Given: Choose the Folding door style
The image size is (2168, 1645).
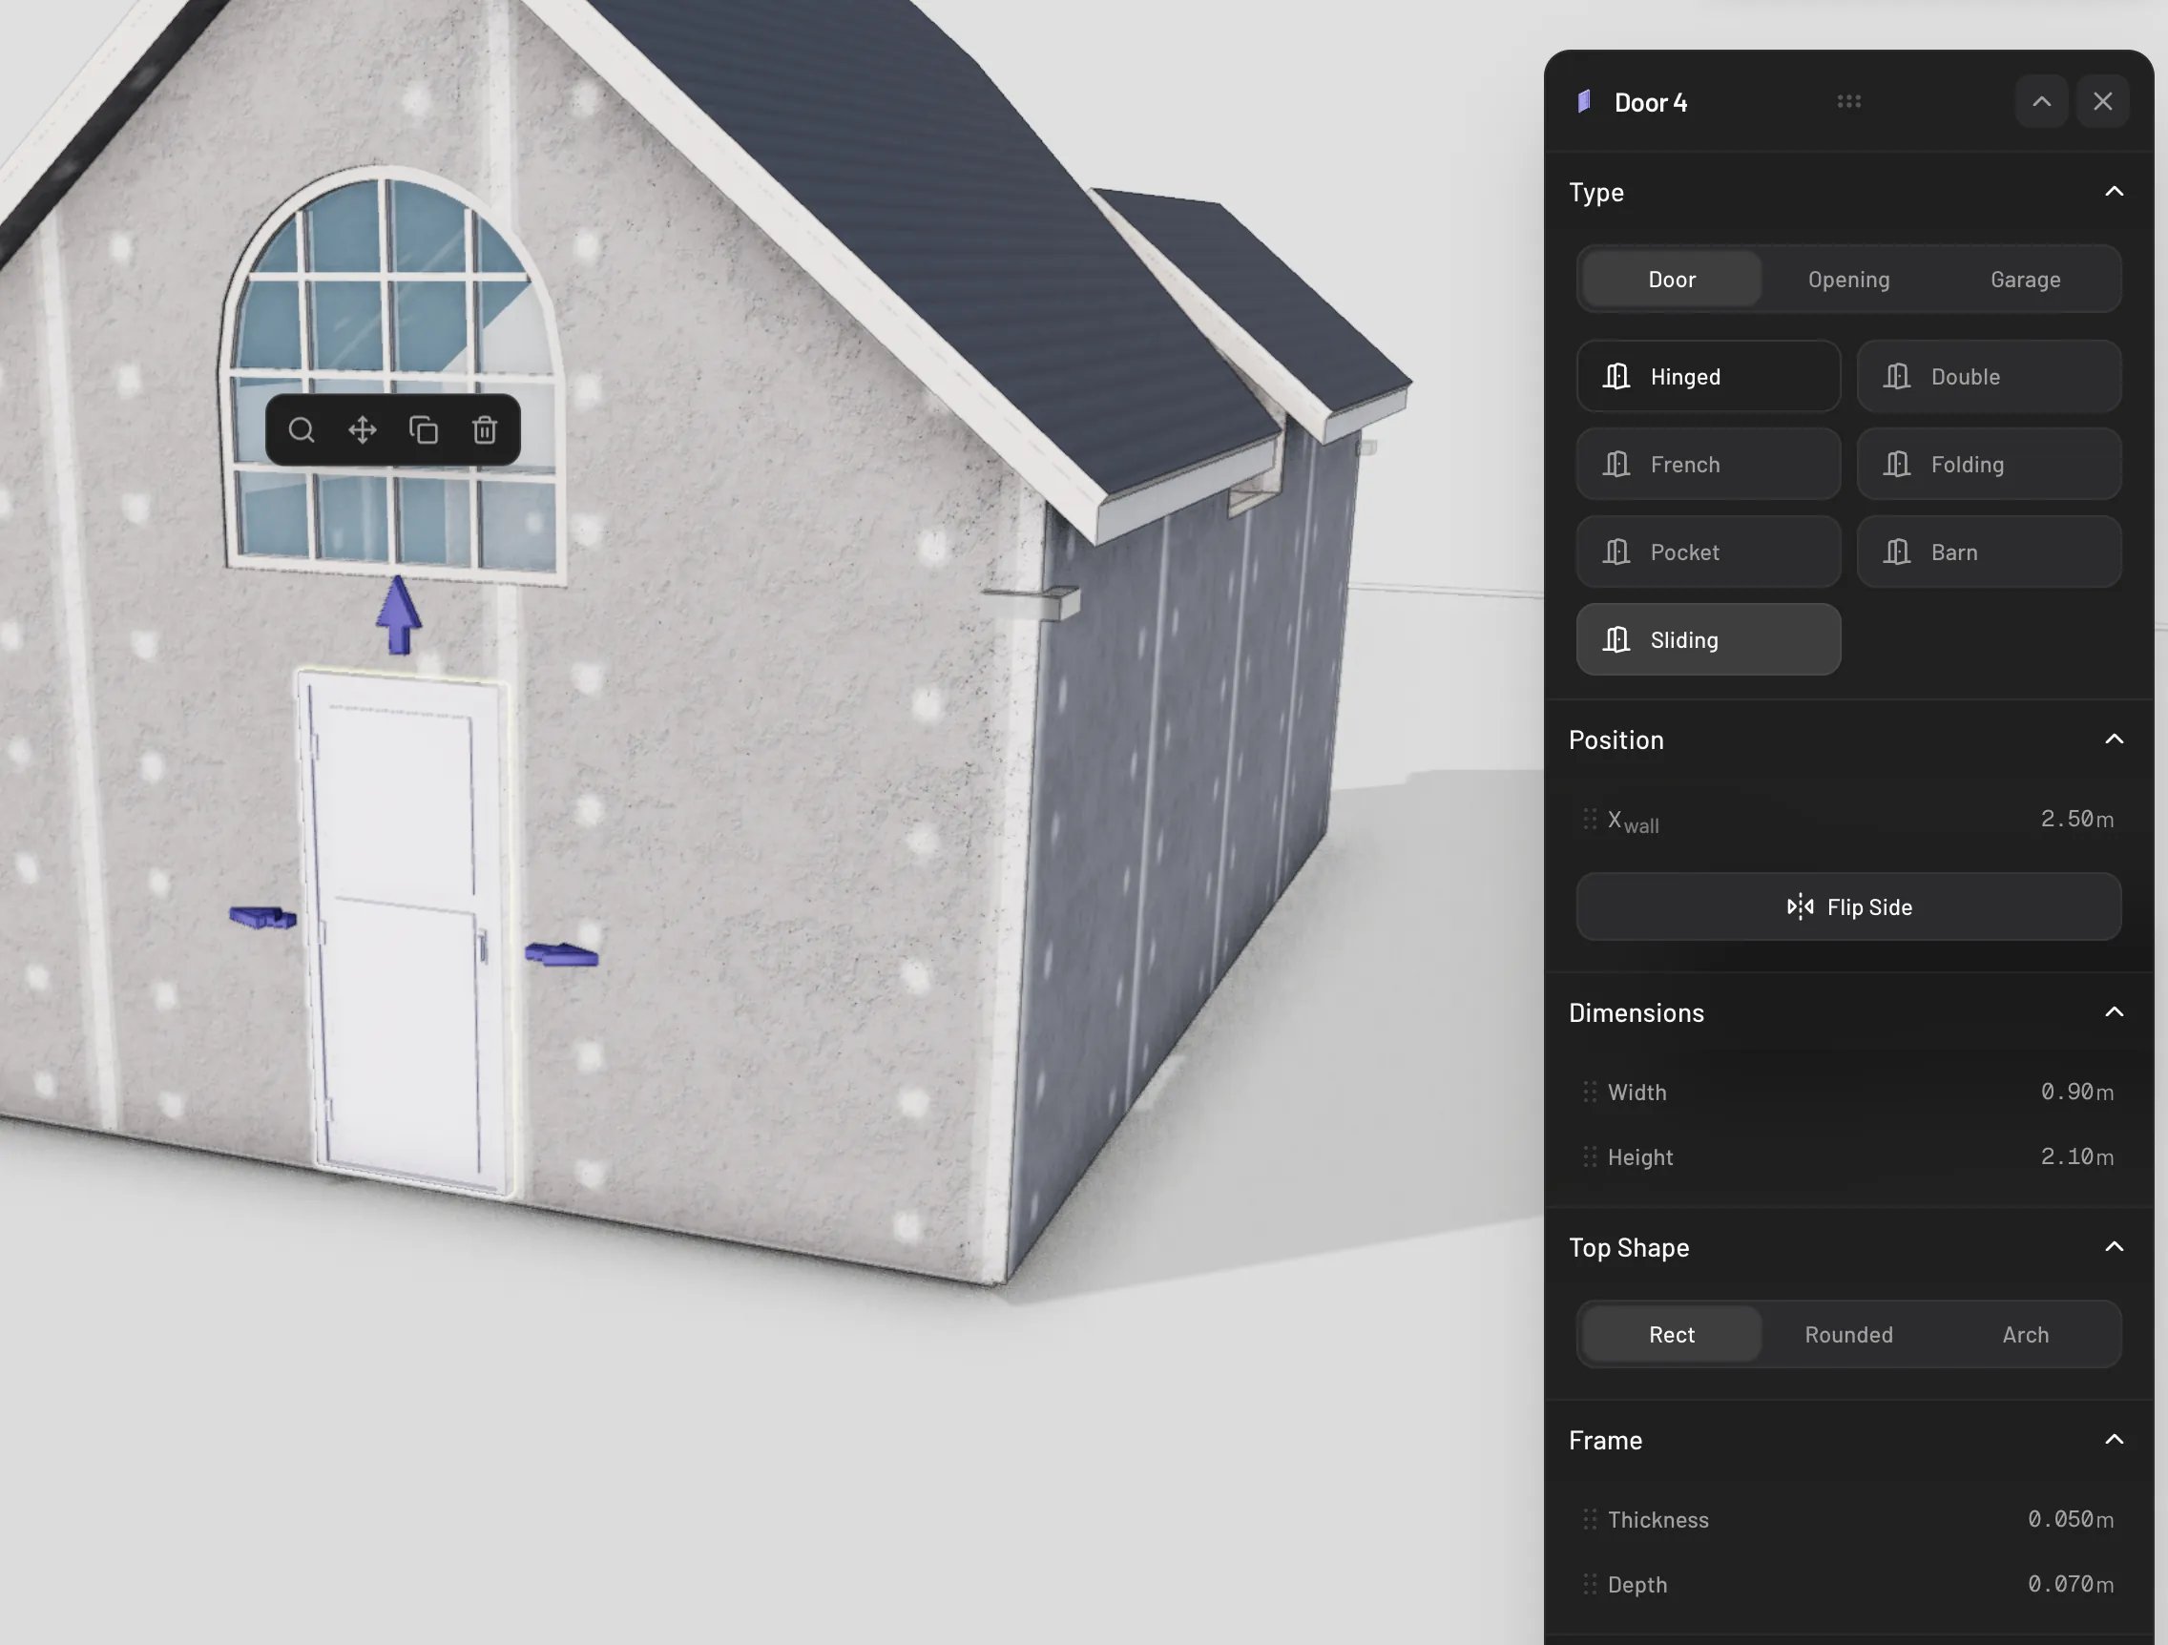Looking at the screenshot, I should [1989, 464].
